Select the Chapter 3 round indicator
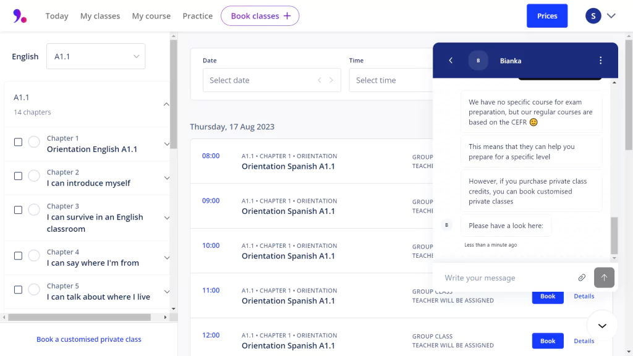The width and height of the screenshot is (633, 356). [34, 210]
